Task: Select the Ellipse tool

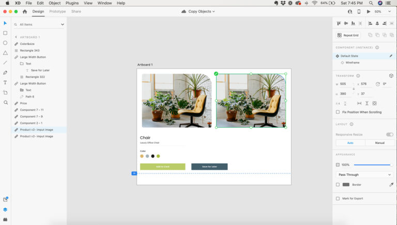Action: click(5, 43)
